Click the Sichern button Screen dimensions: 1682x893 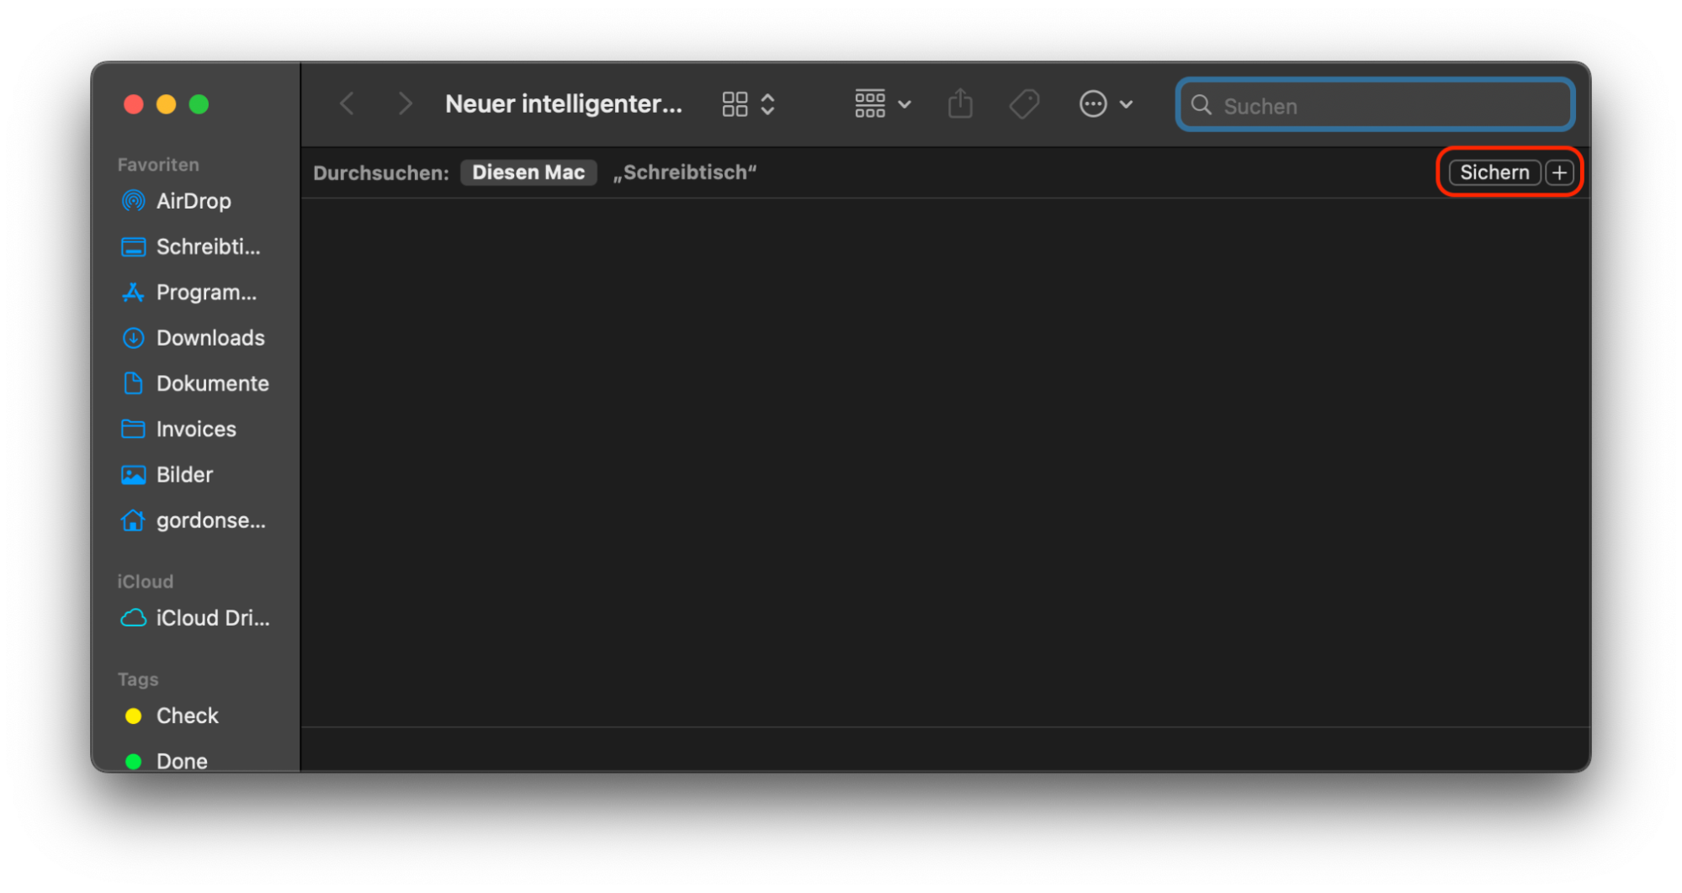pyautogui.click(x=1494, y=172)
